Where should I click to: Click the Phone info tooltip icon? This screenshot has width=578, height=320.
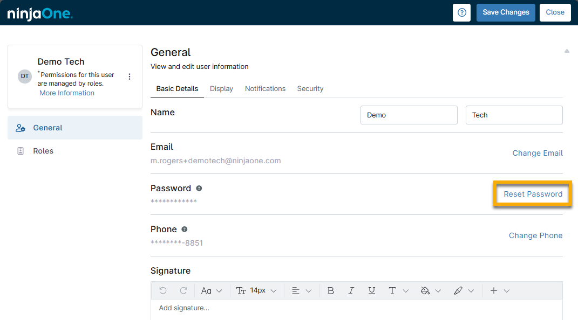(185, 229)
